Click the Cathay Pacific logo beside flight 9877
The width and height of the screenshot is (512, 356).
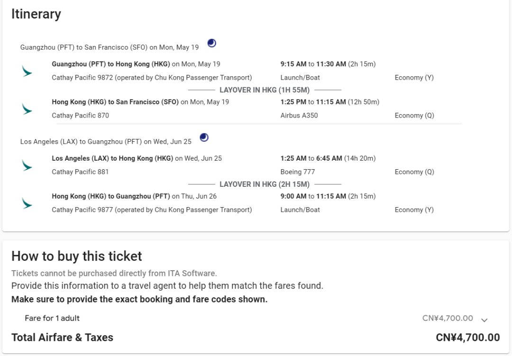click(x=27, y=203)
